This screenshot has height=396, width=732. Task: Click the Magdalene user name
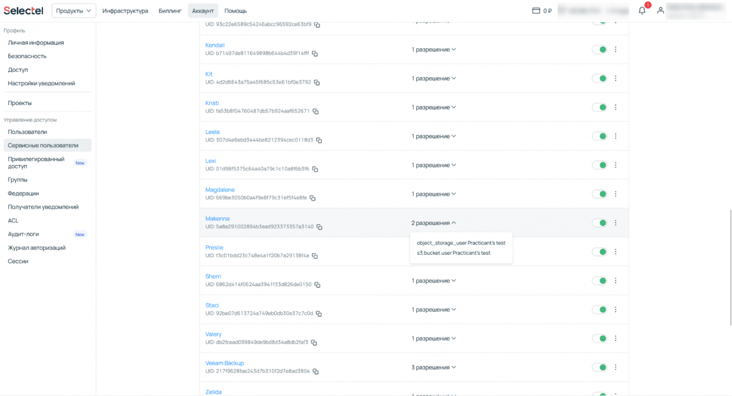click(220, 190)
